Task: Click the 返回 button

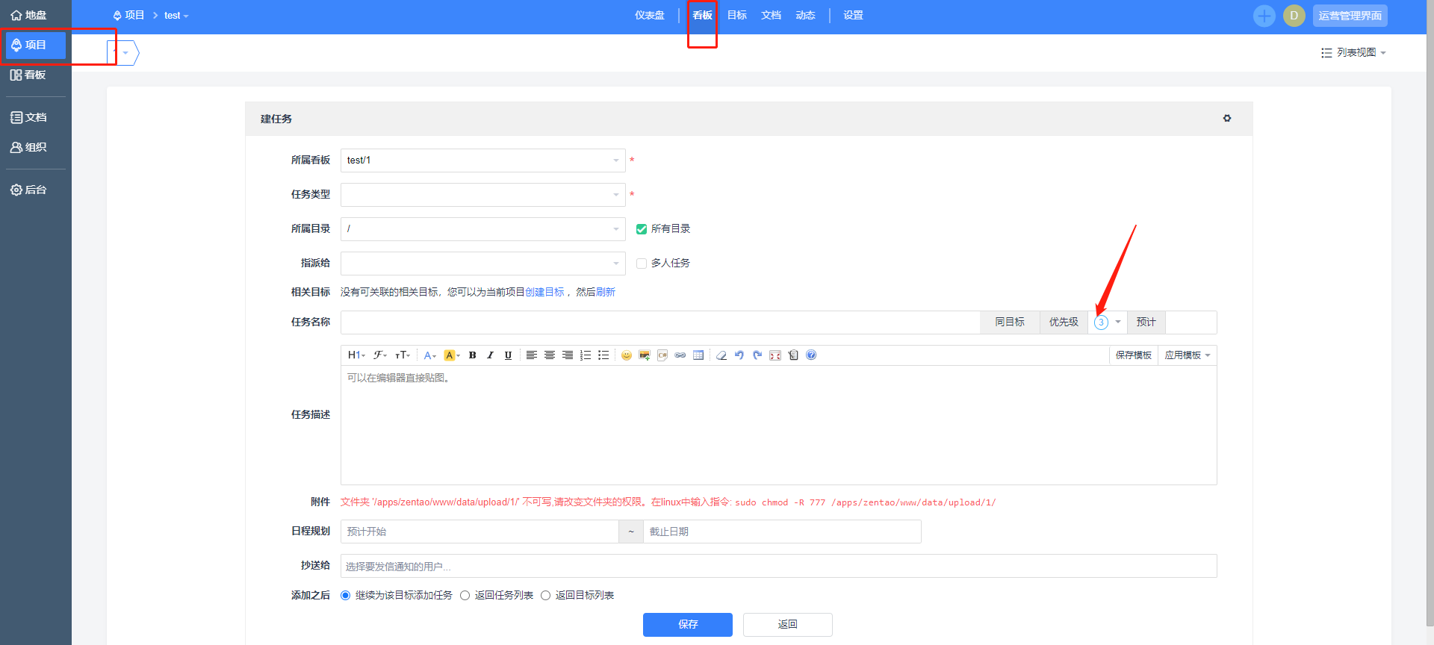Action: click(788, 625)
